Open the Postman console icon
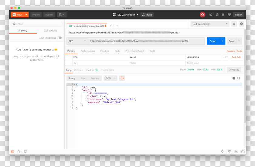255x167 pixels. point(25,152)
